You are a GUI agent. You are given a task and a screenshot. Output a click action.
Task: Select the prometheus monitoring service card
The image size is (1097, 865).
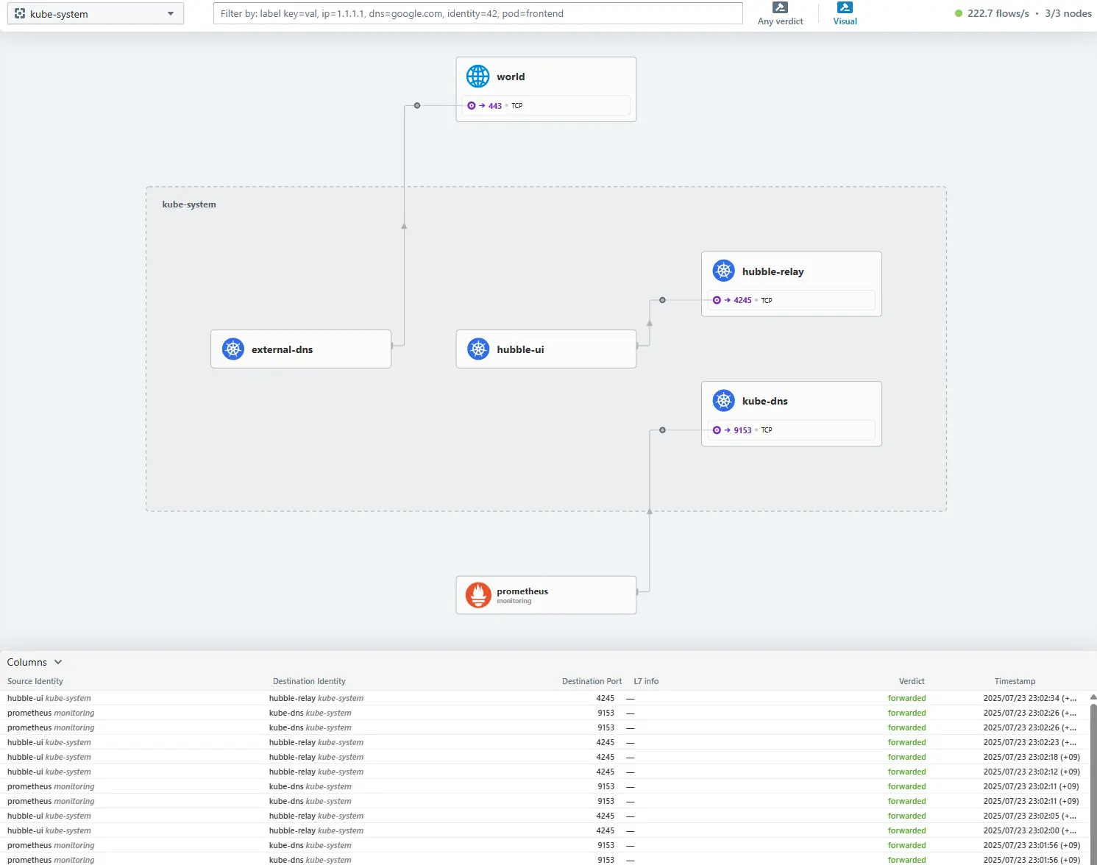coord(546,595)
